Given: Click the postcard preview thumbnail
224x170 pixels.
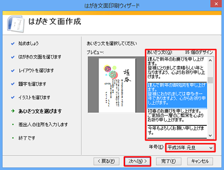Looking at the screenshot, I should 117,85.
